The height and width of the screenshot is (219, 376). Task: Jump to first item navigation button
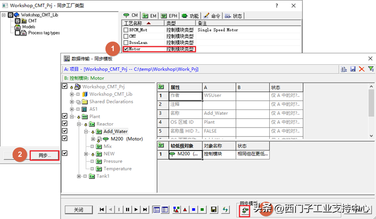[x=102, y=210]
